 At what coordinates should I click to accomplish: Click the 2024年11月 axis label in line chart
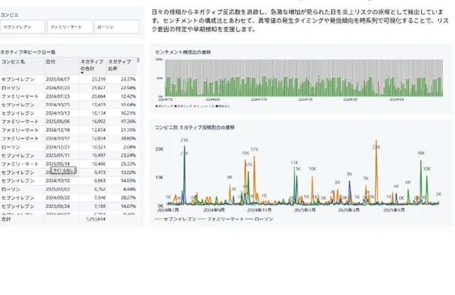coord(260,210)
